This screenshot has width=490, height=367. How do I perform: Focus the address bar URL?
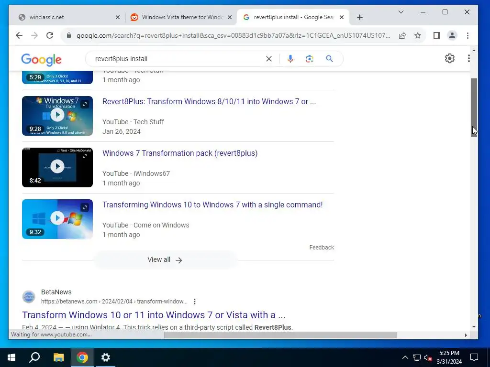[233, 35]
